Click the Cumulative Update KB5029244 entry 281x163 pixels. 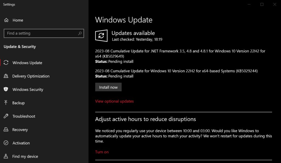tap(176, 71)
